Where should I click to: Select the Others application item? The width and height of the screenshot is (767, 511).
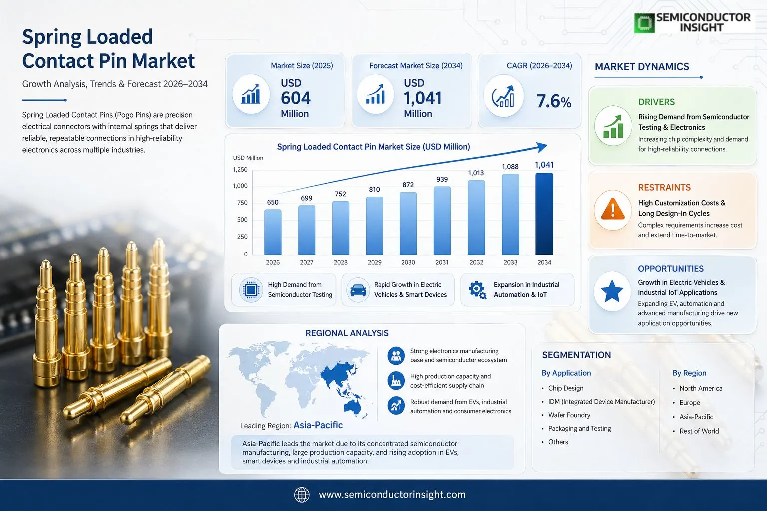coord(558,442)
